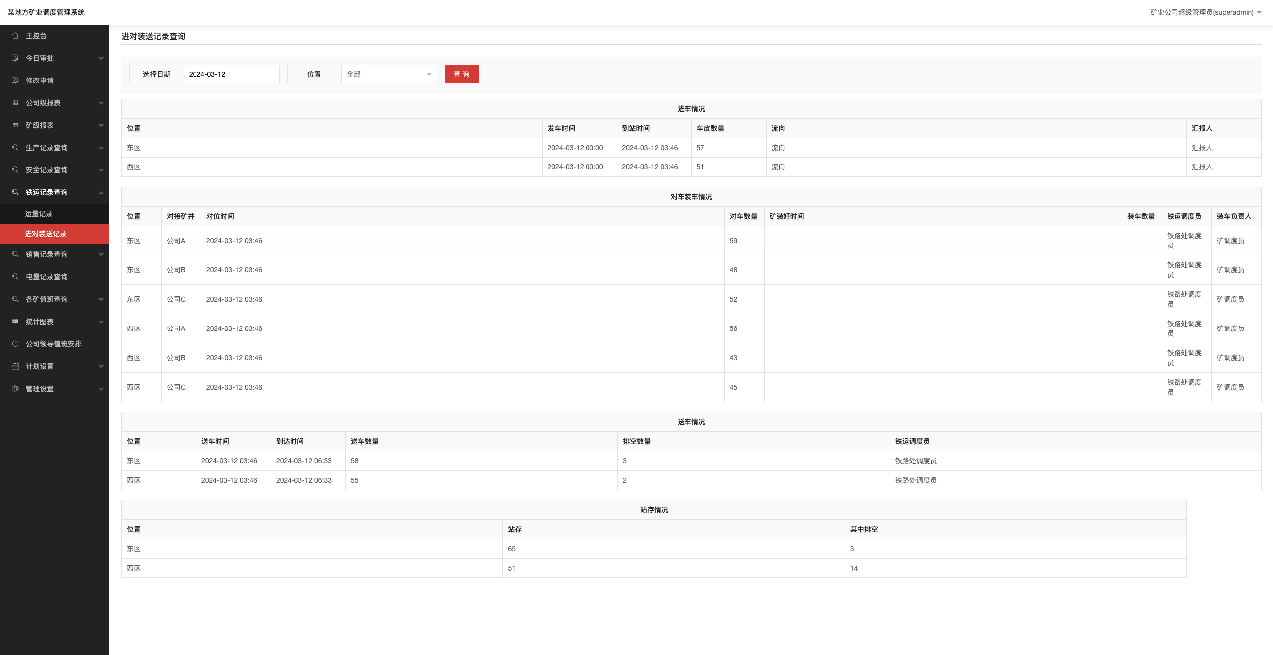Image resolution: width=1273 pixels, height=655 pixels.
Task: Collapse the 铁运记录查询 menu arrow
Action: 101,192
